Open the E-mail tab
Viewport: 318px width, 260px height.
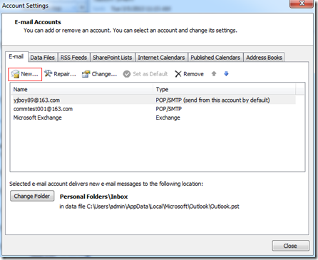tap(16, 57)
